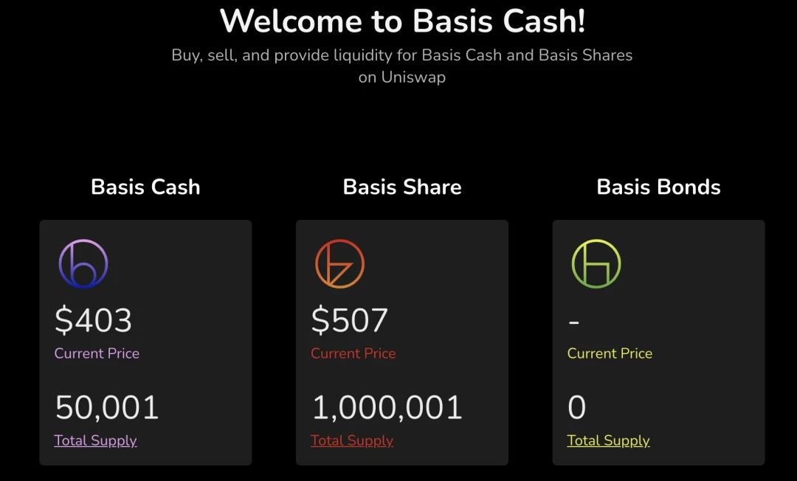
Task: Click the red Current Price label
Action: tap(353, 353)
